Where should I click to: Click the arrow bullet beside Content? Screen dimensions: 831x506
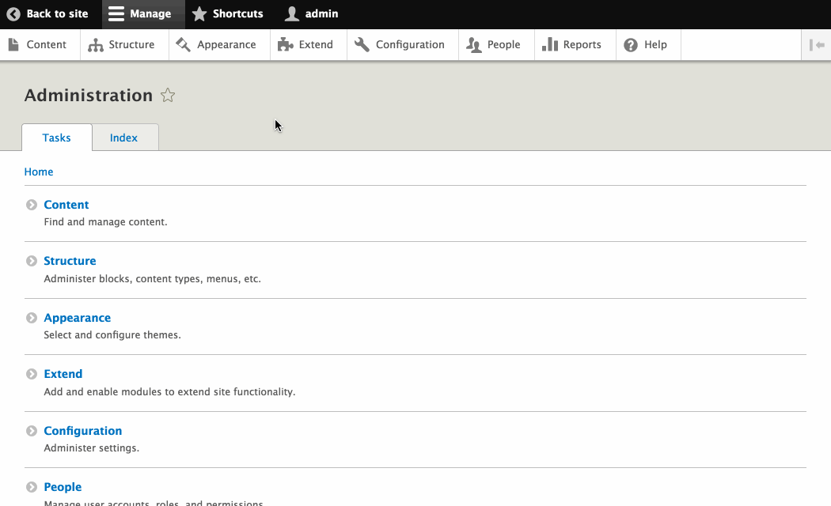click(x=32, y=205)
